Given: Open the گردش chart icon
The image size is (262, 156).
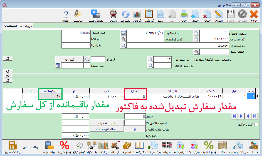Looking at the screenshot, I should point(137,14).
